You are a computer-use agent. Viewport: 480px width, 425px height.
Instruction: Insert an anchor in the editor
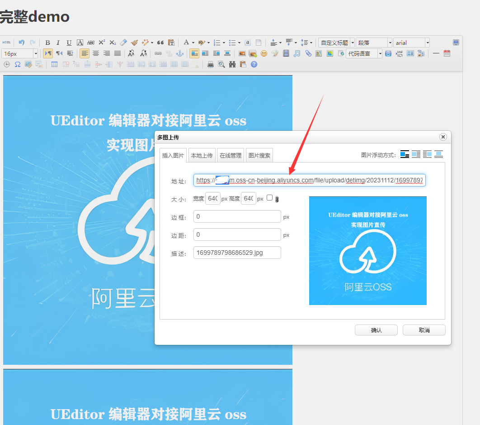tap(179, 53)
